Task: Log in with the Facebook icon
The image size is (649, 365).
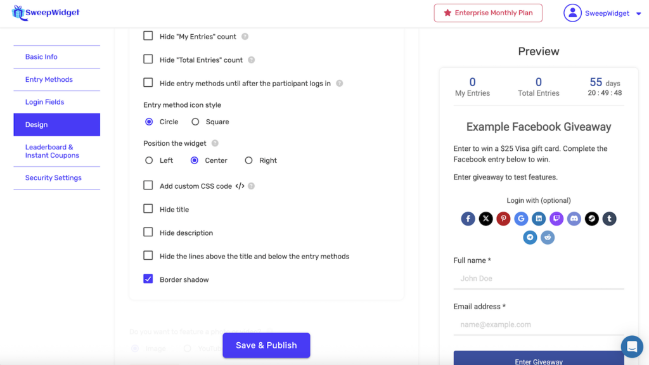Action: [468, 219]
